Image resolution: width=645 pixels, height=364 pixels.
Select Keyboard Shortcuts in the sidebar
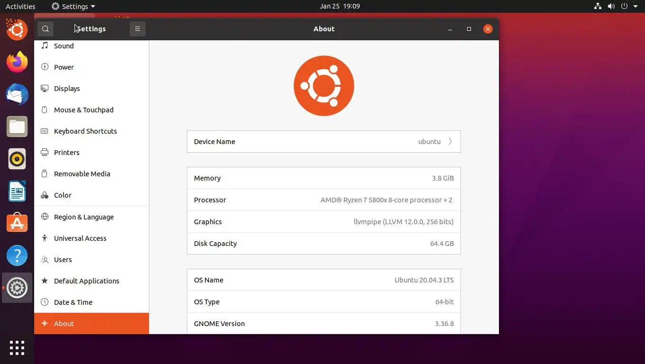92,131
